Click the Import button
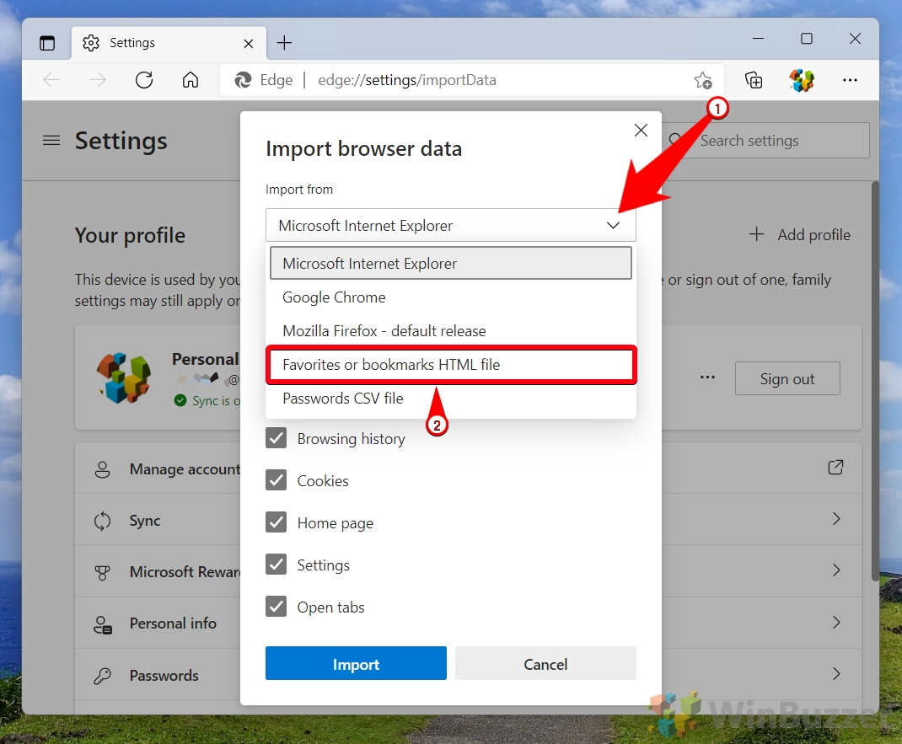 [356, 664]
